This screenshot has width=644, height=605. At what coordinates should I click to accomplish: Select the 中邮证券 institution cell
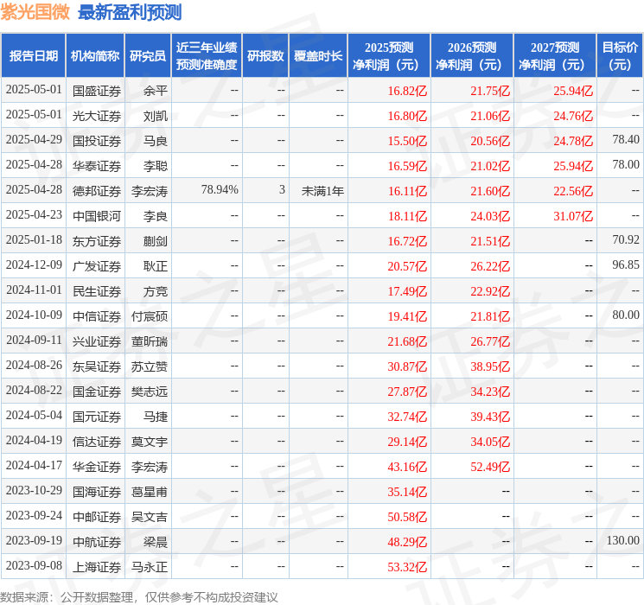[97, 517]
